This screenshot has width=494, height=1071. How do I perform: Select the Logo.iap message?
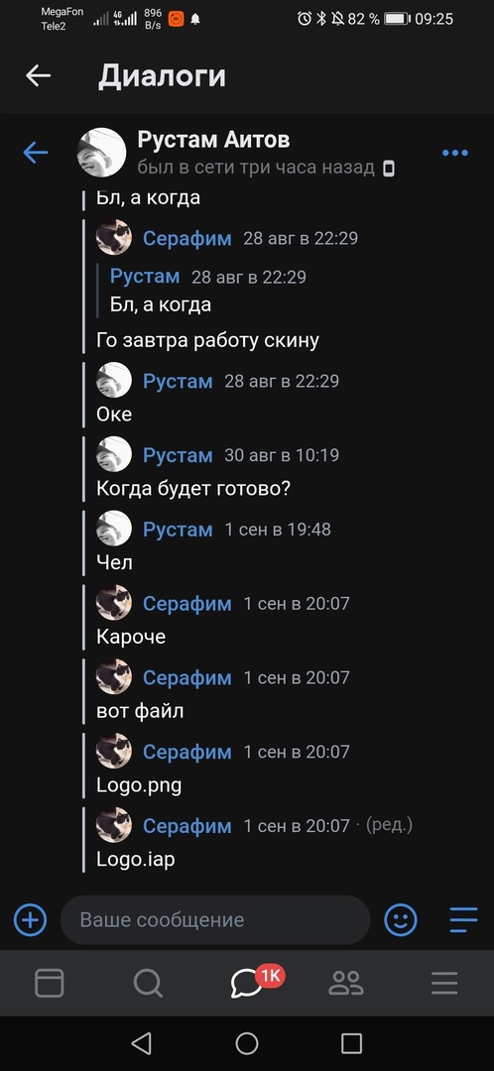tap(135, 859)
